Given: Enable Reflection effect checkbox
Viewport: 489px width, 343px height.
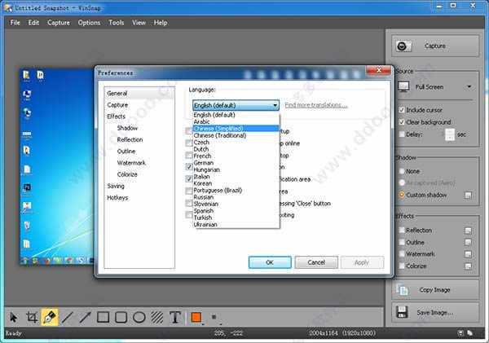Looking at the screenshot, I should (x=402, y=230).
